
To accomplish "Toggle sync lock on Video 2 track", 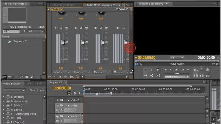I will [x=61, y=100].
